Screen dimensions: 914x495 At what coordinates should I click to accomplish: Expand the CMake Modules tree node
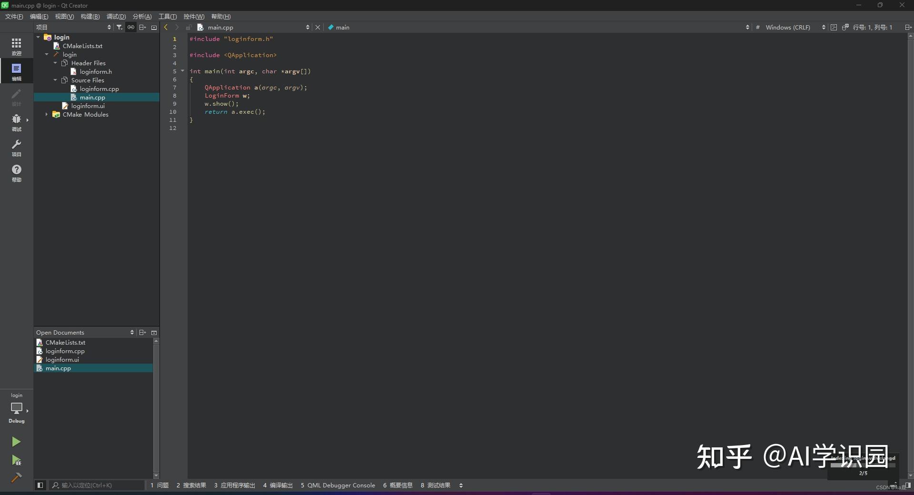[x=46, y=115]
